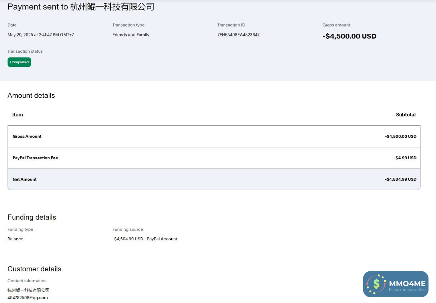
Task: Select the "Funding source" label
Action: click(x=128, y=229)
